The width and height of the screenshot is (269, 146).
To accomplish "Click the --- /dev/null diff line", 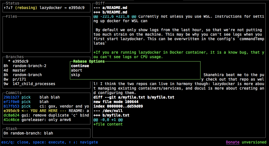I will tap(108, 111).
